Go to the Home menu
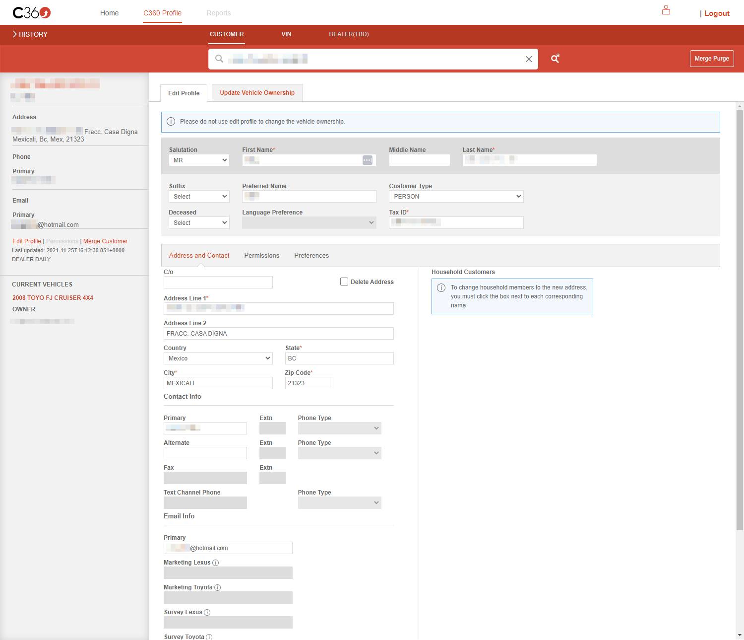Screen dimensions: 744x640 tap(109, 13)
